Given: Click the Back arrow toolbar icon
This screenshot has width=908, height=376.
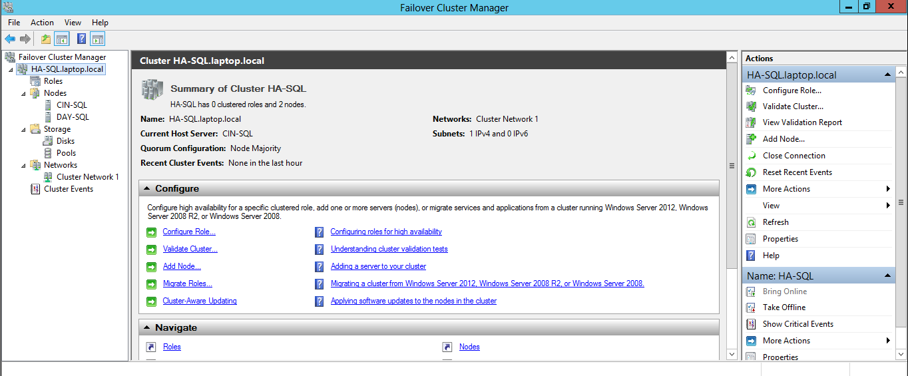Looking at the screenshot, I should click(x=10, y=39).
